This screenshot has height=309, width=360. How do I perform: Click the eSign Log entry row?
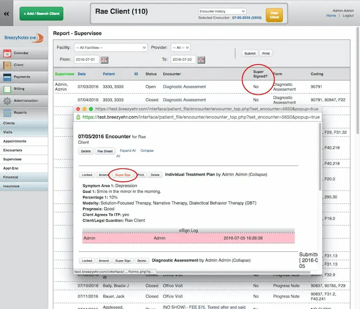click(188, 238)
